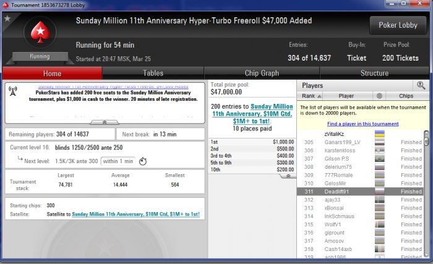Click the players list scroll up arrow
This screenshot has width=433, height=264.
[x=426, y=133]
